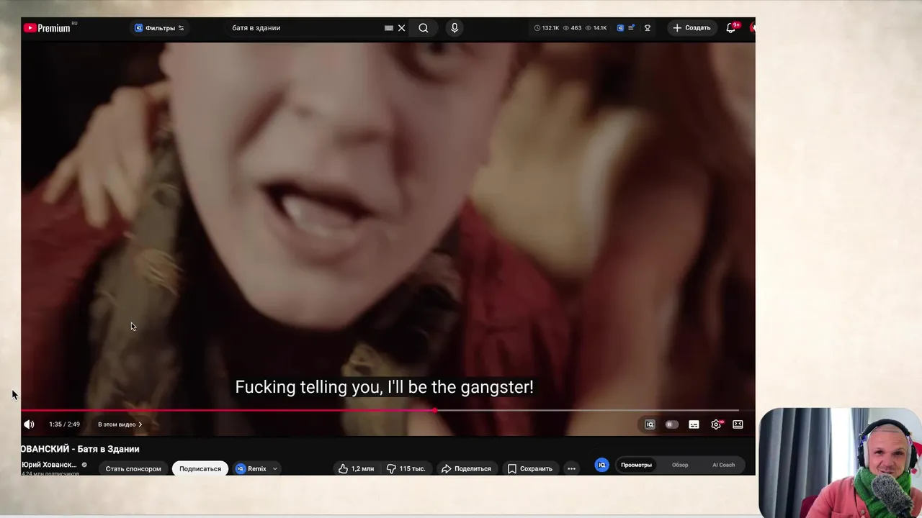The width and height of the screenshot is (922, 518).
Task: Open the three-dot more actions menu
Action: [571, 469]
